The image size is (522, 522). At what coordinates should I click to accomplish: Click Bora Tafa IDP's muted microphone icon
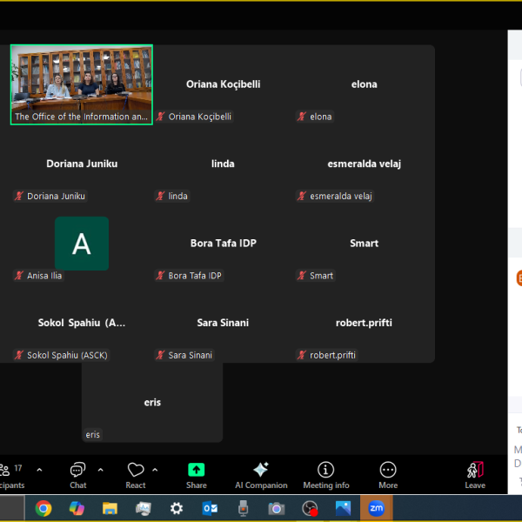tap(161, 276)
